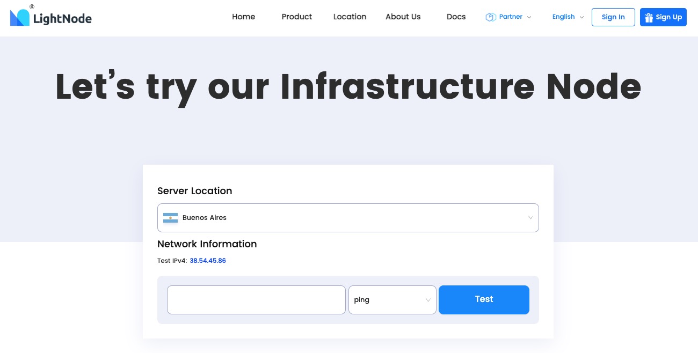
Task: Open the Docs page
Action: click(x=456, y=17)
